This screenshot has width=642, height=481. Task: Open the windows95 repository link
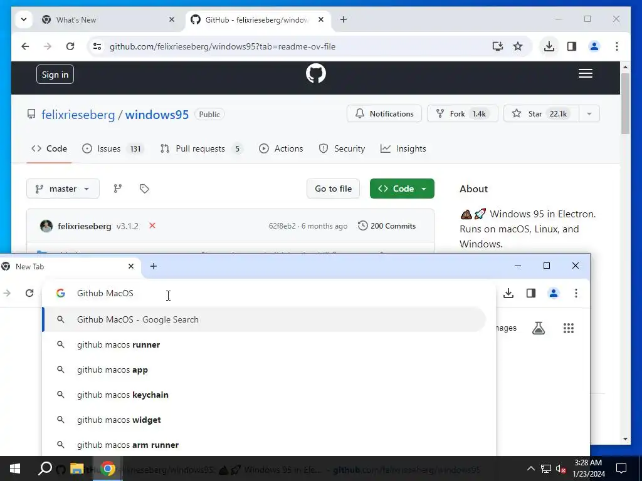[157, 115]
